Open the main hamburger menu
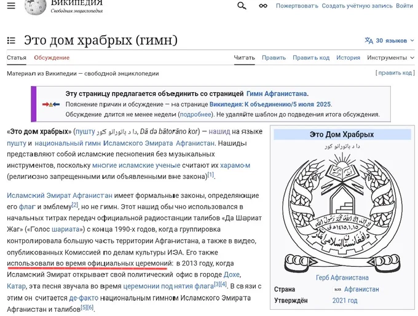418x316 pixels. click(x=11, y=6)
